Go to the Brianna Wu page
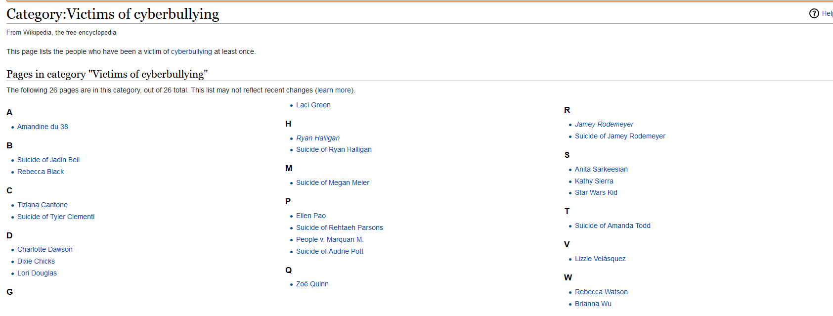 pyautogui.click(x=593, y=304)
